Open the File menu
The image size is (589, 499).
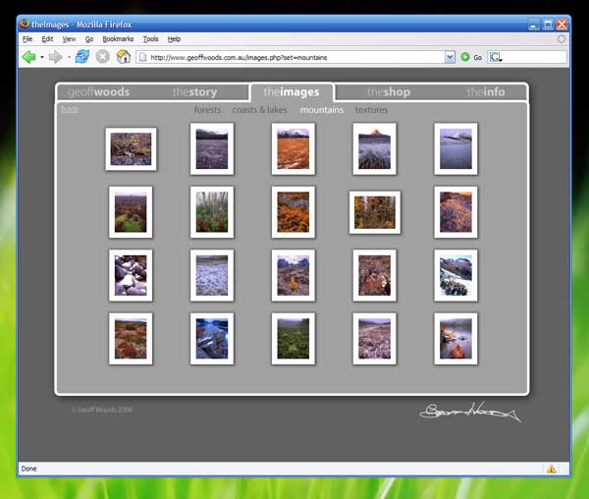pos(27,39)
